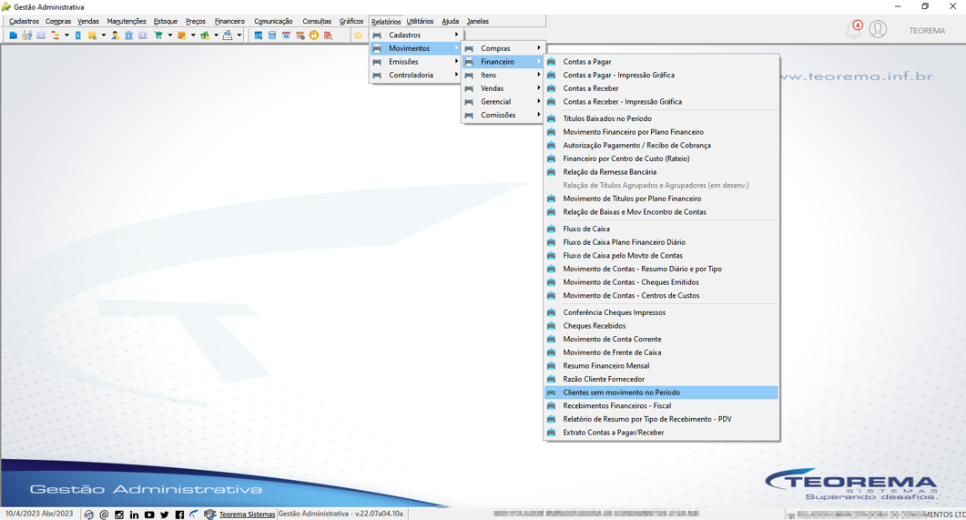The image size is (966, 520).
Task: Open the notification bell with red badge
Action: 855,29
